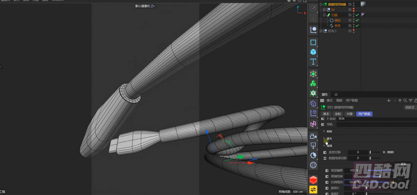The height and width of the screenshot is (195, 417).
Task: Click the 自定义 button
Action: [409, 107]
